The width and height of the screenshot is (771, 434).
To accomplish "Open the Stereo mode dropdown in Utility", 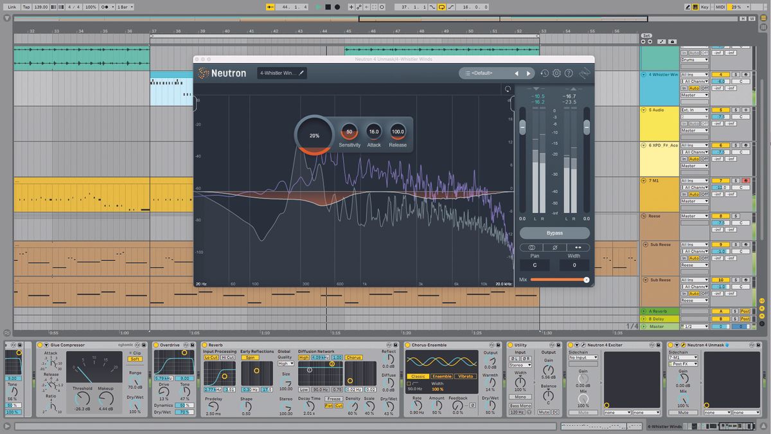I will [x=520, y=365].
